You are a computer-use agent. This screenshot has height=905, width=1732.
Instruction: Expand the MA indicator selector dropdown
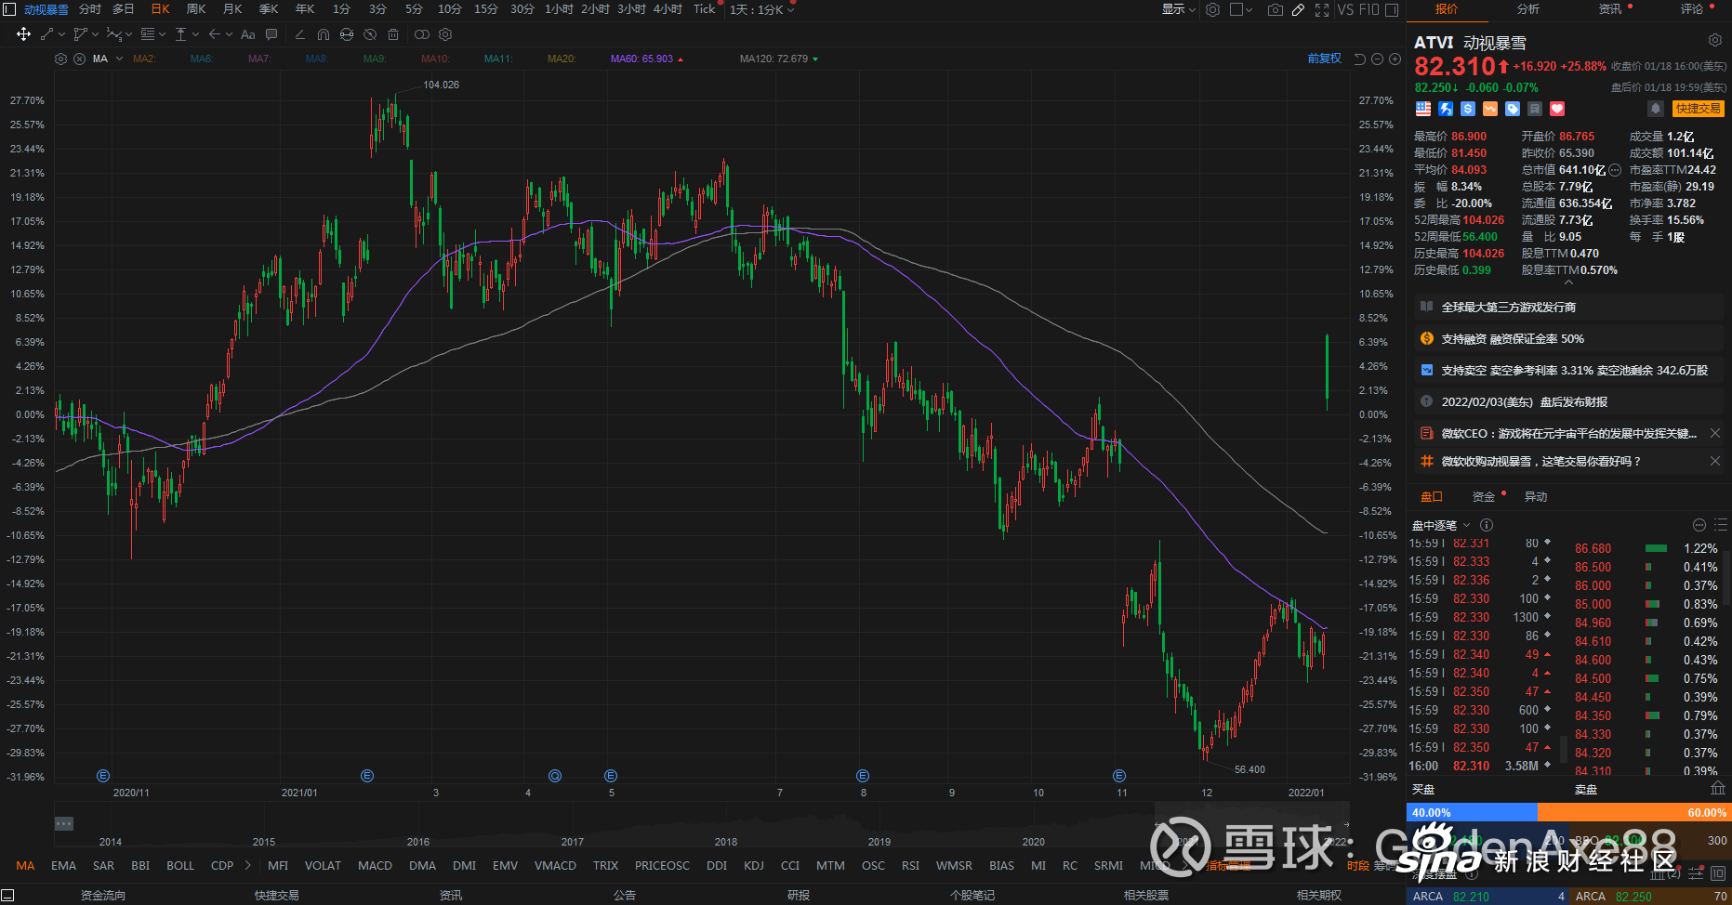119,59
